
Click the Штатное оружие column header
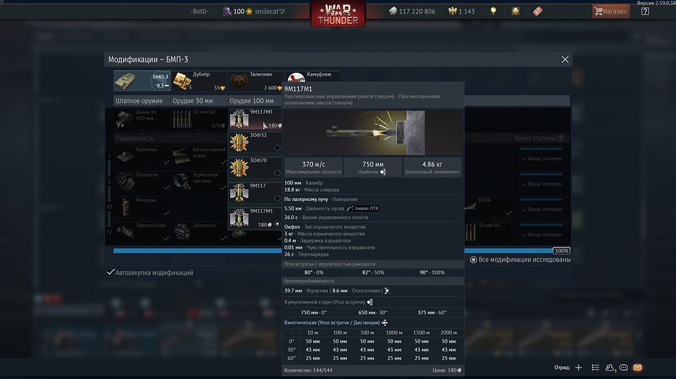[x=139, y=100]
